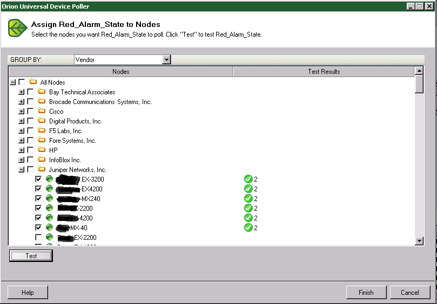Image resolution: width=437 pixels, height=304 pixels.
Task: Click the Juniper Networks folder icon
Action: tap(42, 169)
